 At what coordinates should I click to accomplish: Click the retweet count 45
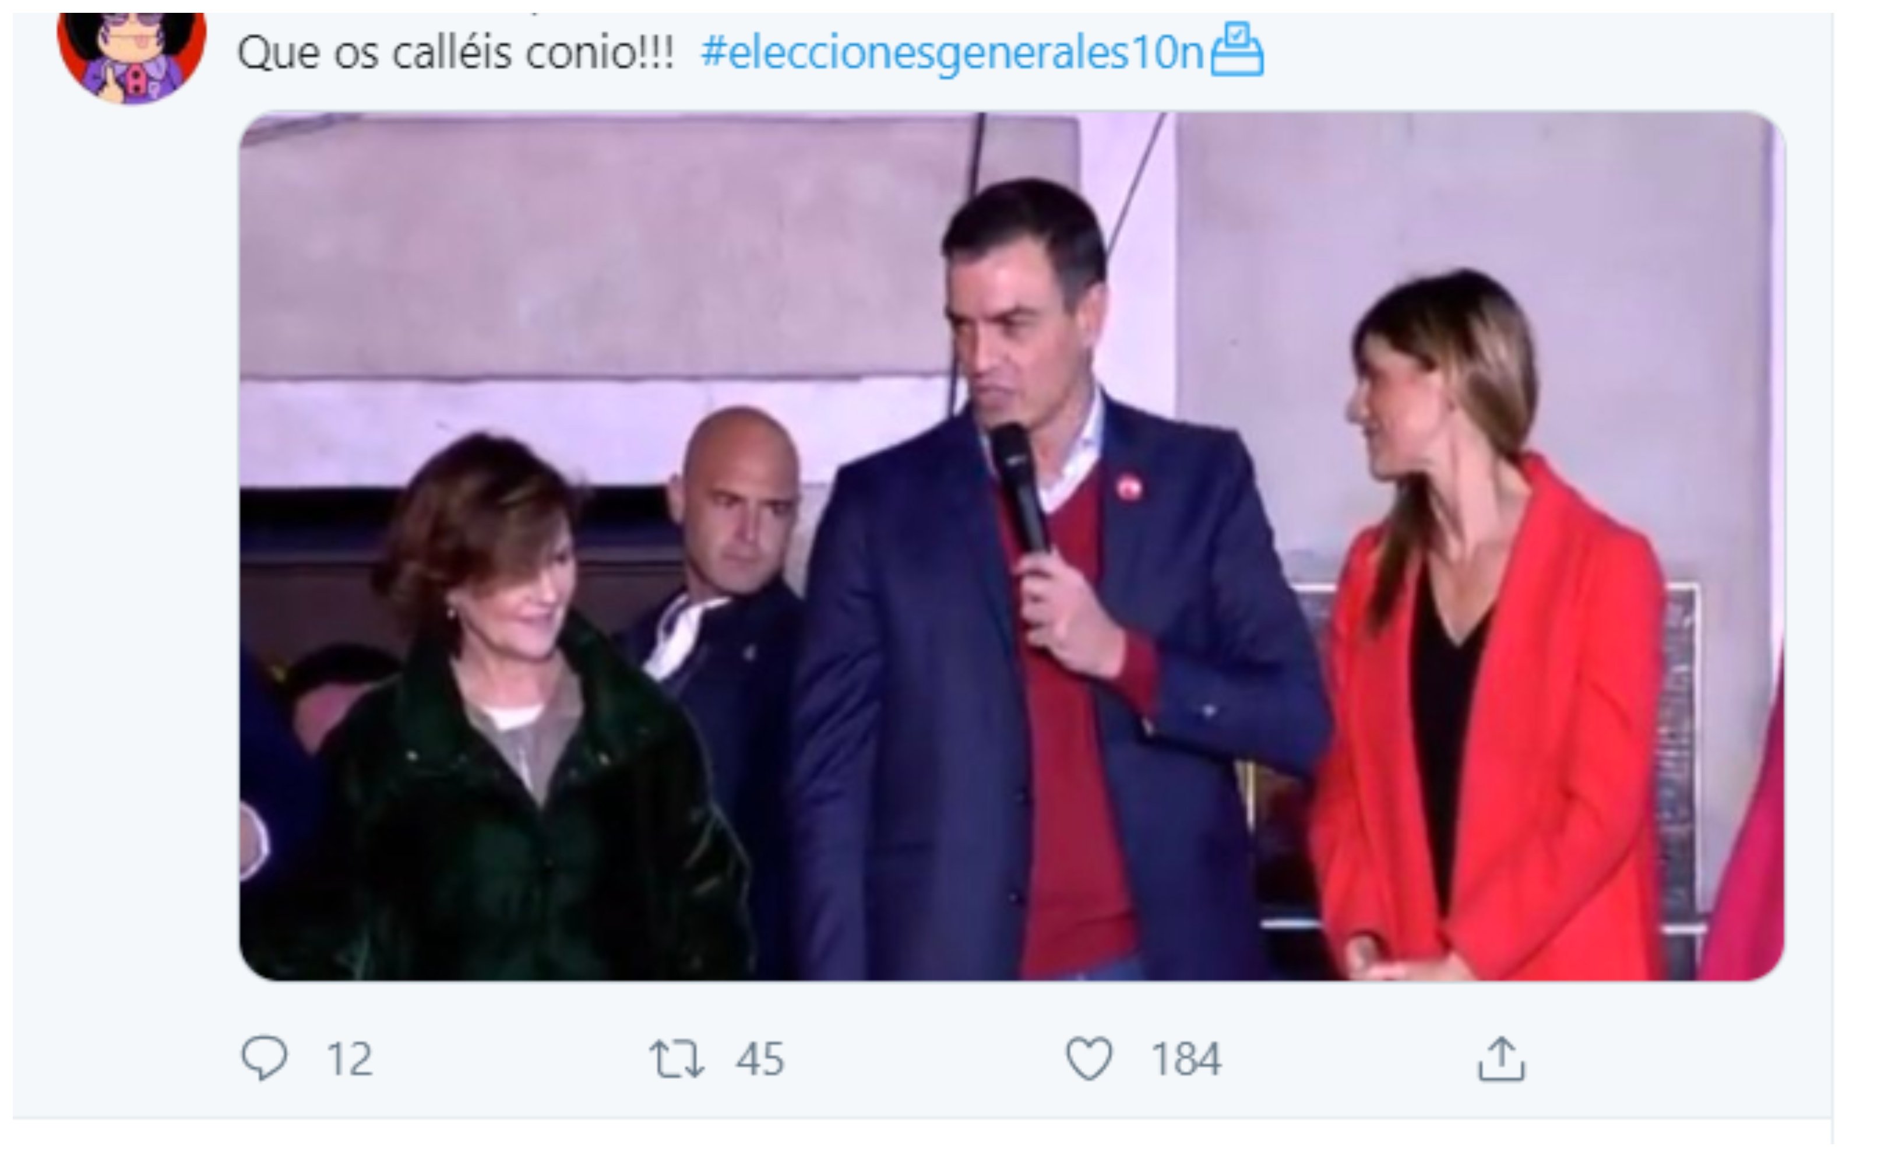coord(760,1059)
